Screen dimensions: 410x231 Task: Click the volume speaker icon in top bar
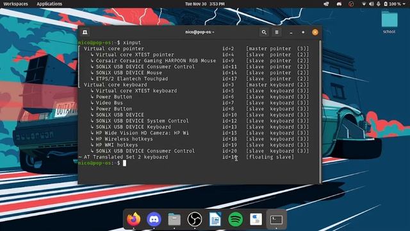371,4
